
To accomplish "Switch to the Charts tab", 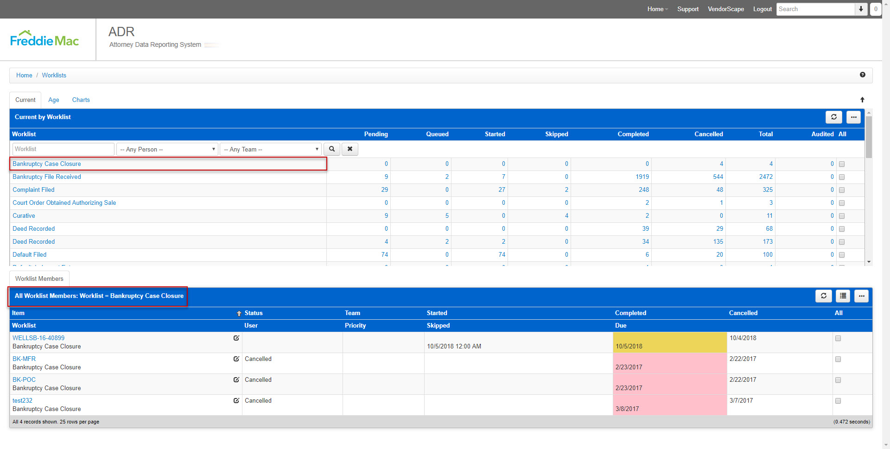I will [x=81, y=100].
